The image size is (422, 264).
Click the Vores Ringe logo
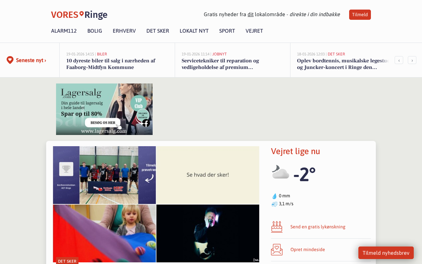(x=79, y=15)
